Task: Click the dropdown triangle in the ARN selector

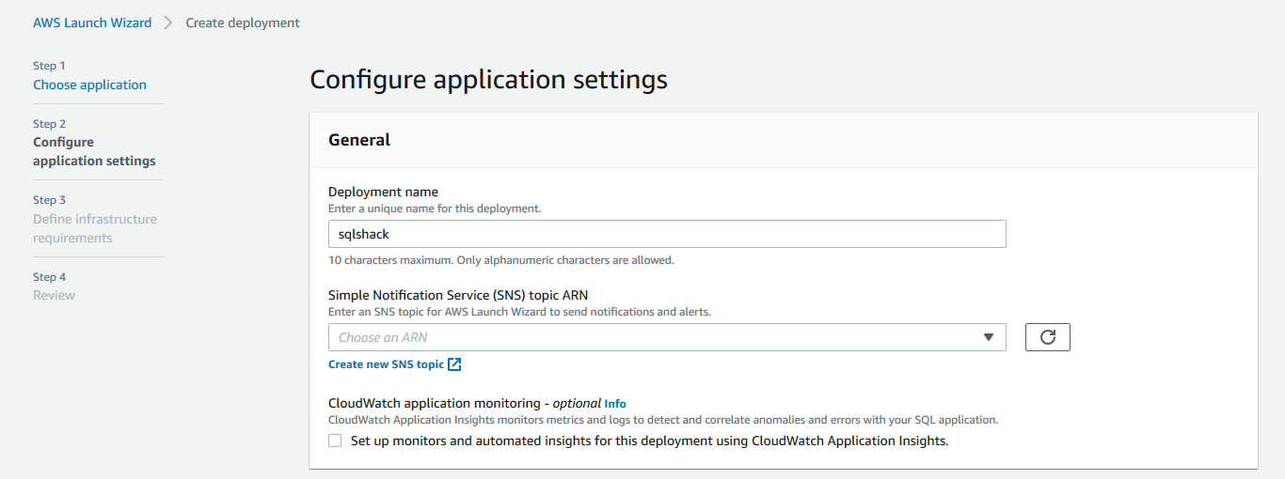Action: (x=988, y=337)
